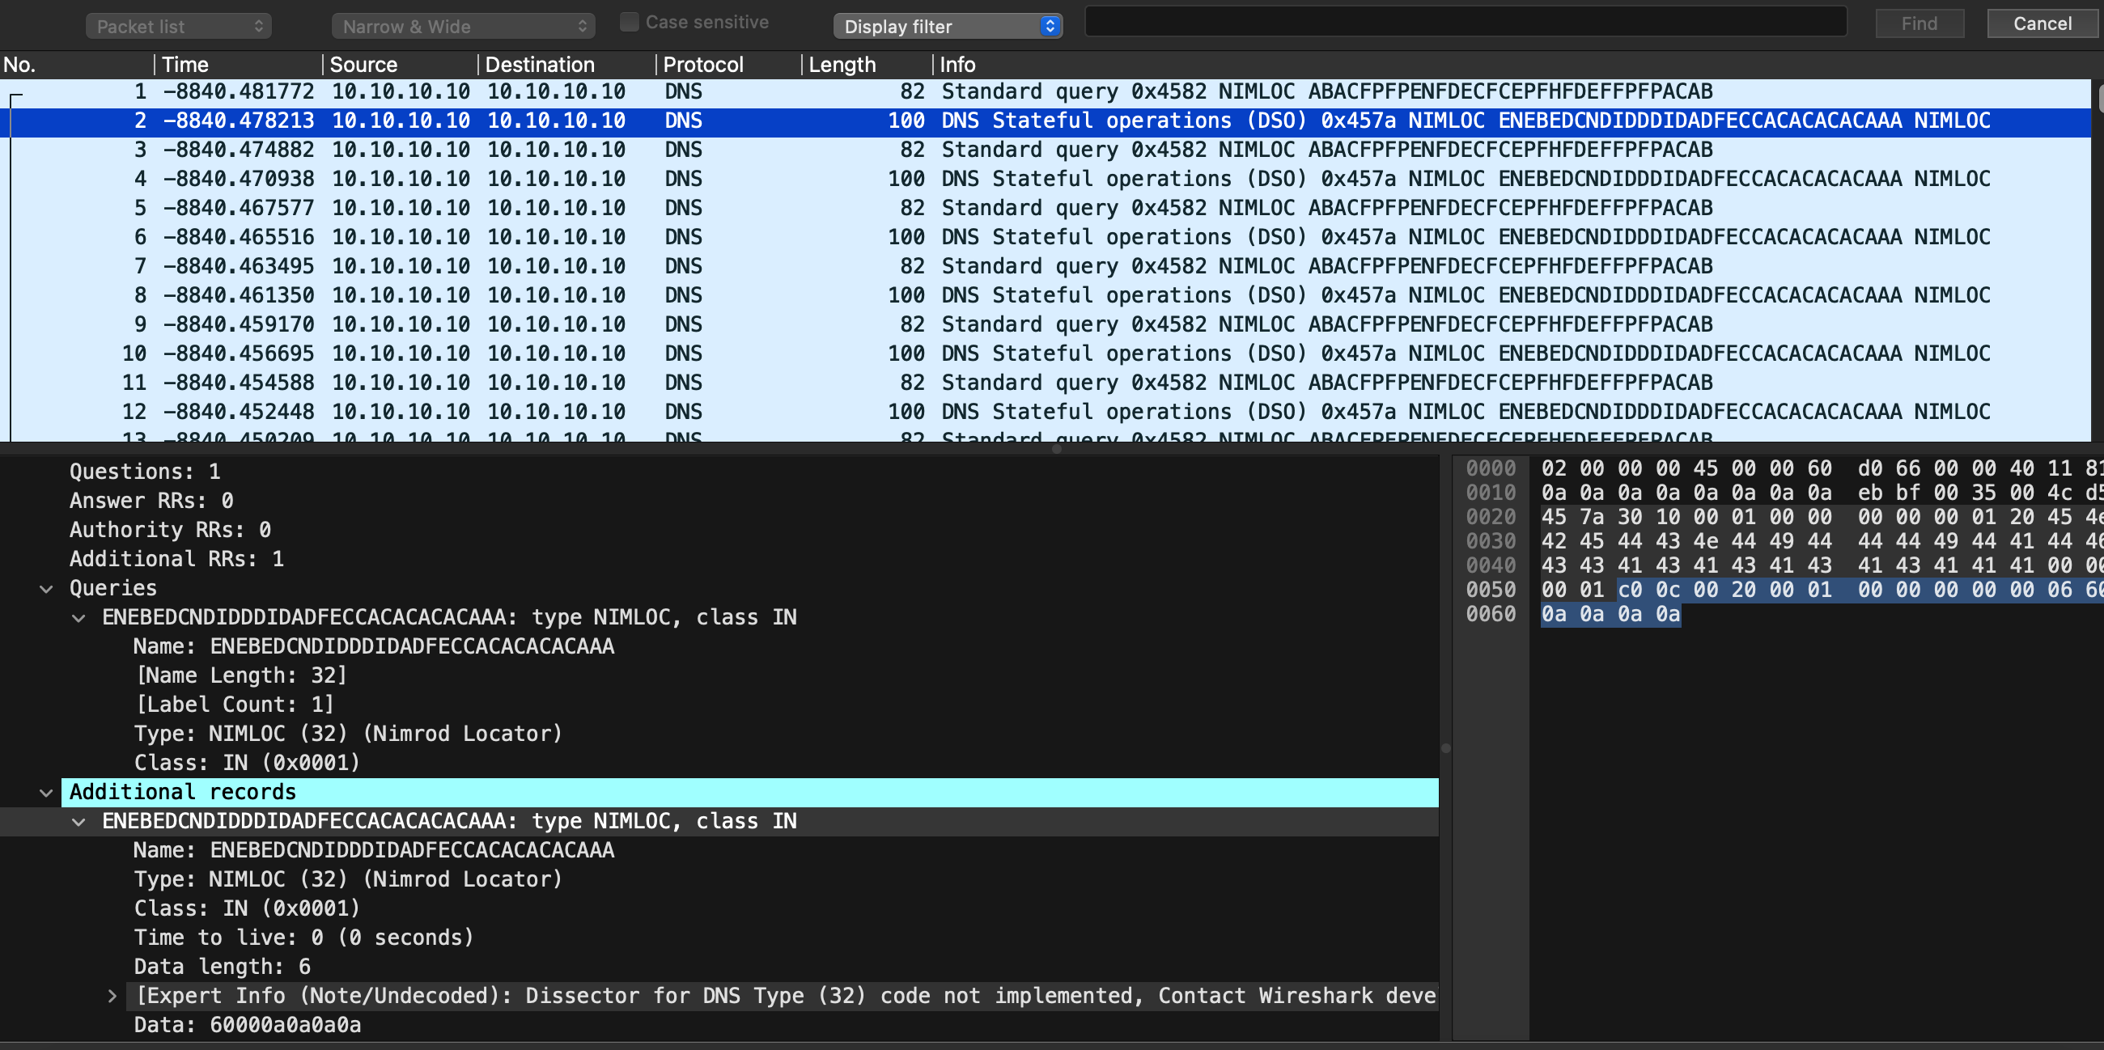Viewport: 2104px width, 1050px height.
Task: Select packet 5 at time -8840.467577
Action: pos(1046,208)
